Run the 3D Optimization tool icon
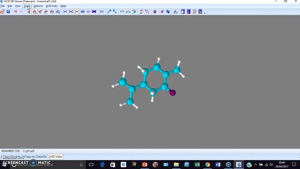 pyautogui.click(x=29, y=12)
